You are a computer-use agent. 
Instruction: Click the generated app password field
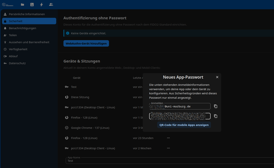click(x=179, y=116)
